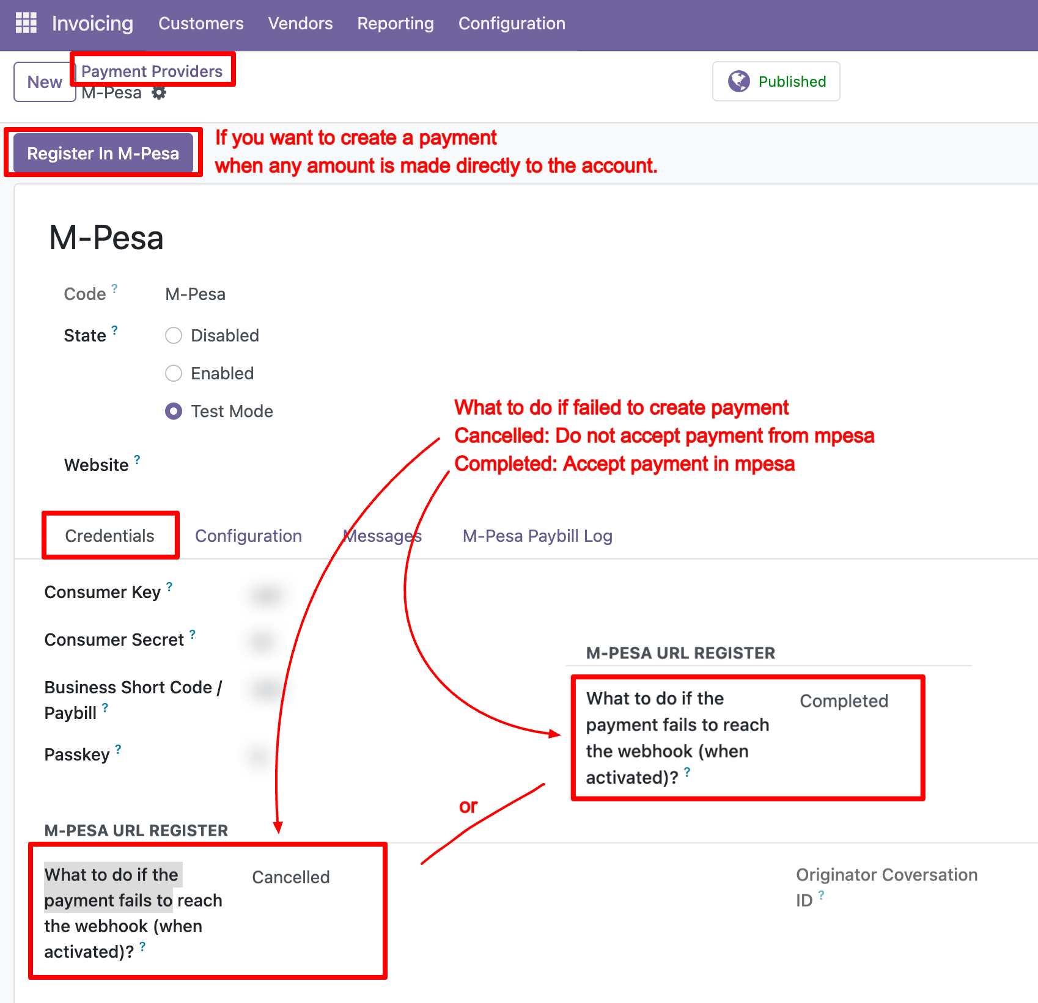1038x1003 pixels.
Task: Switch to the Configuration tab in form
Action: (x=248, y=536)
